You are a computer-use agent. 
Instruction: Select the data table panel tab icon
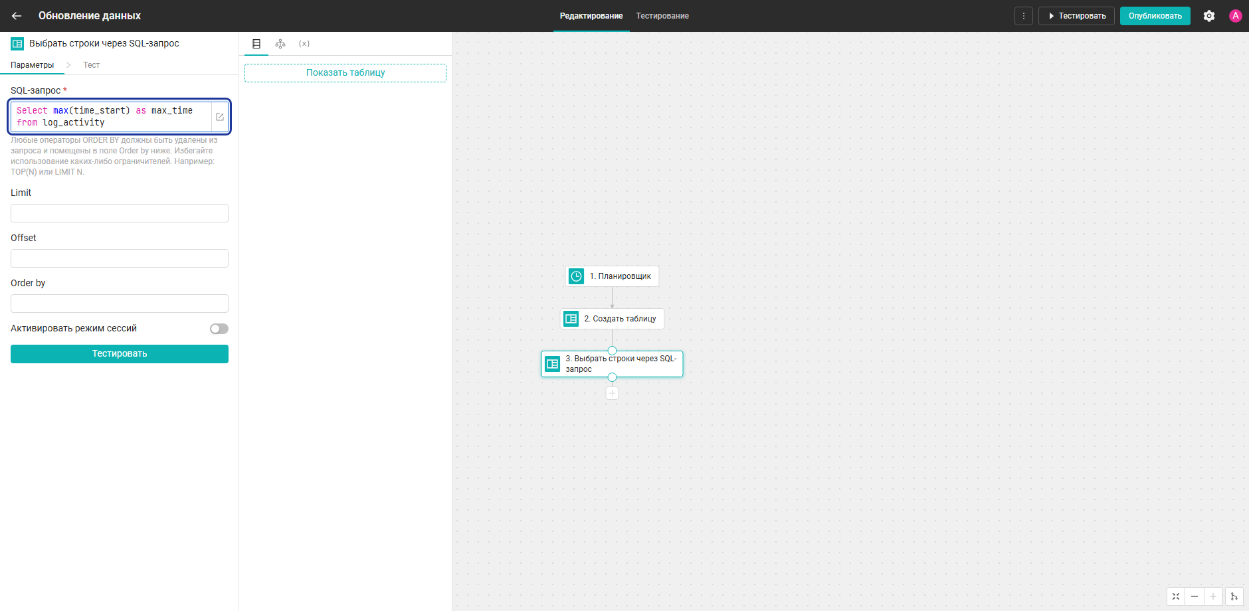click(x=256, y=44)
